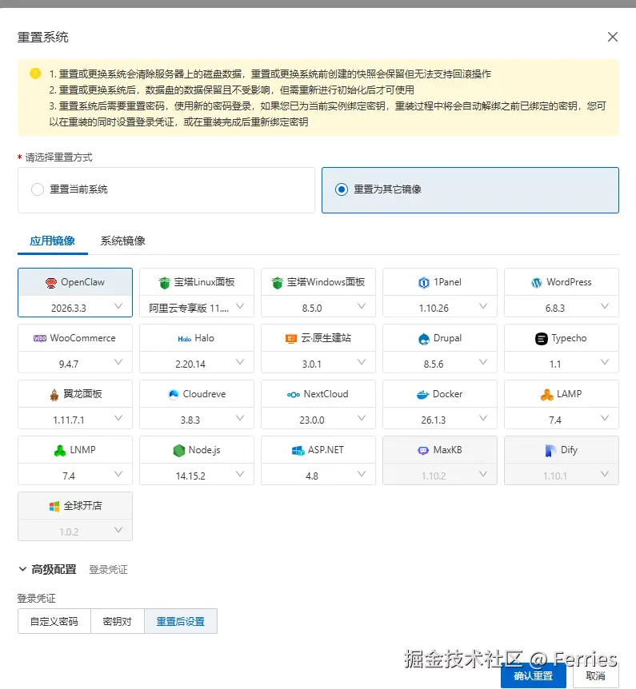Open 1Panel version dropdown 1.10.26
Screen dimensions: 636x689
point(440,307)
